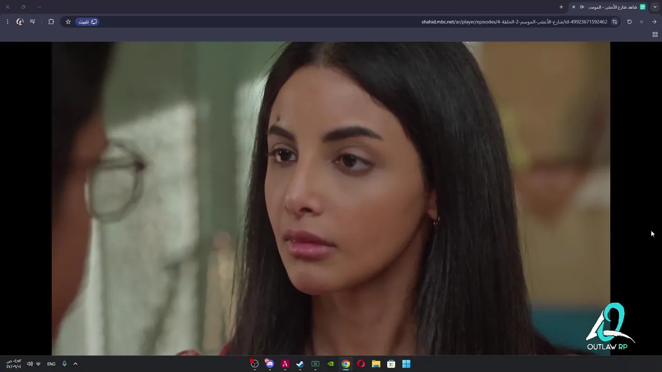Screen dimensions: 662x372
Task: Expand the tab search dropdown chevron
Action: [x=655, y=7]
